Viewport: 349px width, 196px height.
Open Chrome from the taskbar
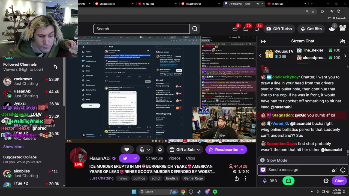[x=183, y=192]
